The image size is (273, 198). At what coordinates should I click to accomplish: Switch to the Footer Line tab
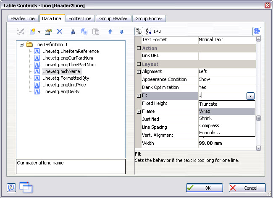(x=80, y=18)
